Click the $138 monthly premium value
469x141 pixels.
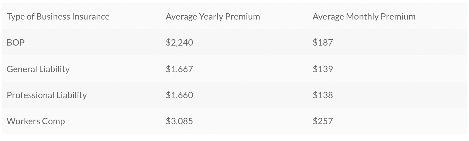pyautogui.click(x=323, y=95)
